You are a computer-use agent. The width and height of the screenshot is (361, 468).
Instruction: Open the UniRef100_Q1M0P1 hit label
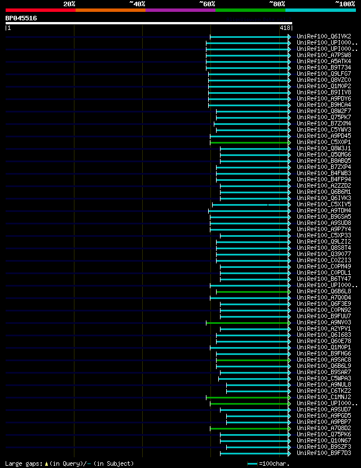click(324, 348)
